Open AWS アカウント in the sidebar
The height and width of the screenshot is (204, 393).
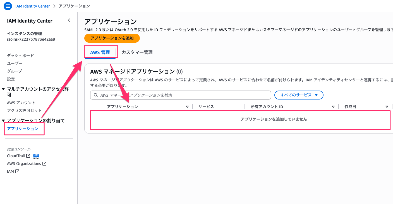click(x=21, y=103)
